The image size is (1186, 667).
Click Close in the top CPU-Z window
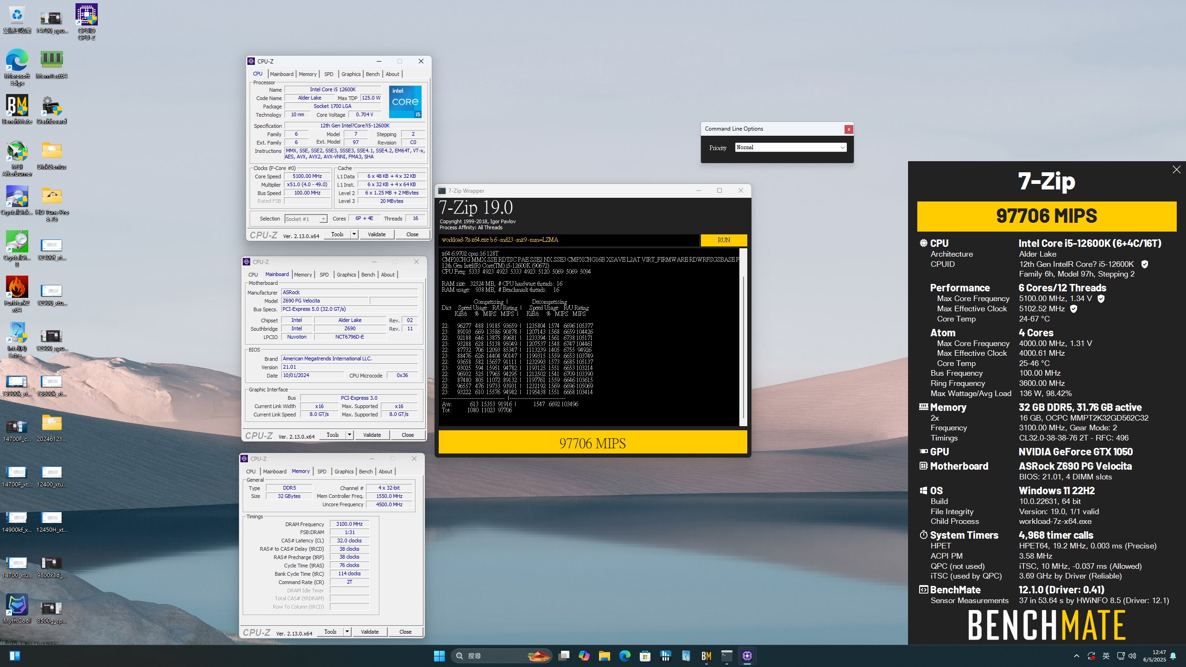coord(412,234)
